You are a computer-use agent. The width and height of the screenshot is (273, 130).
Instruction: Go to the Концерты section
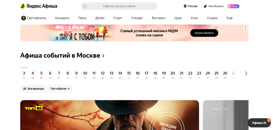pyautogui.click(x=62, y=18)
